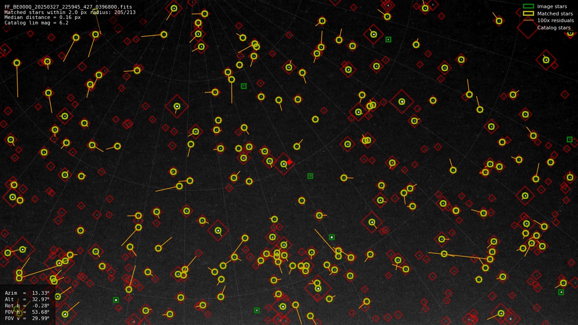Click the FOV v = 29.99° readout
This screenshot has width=578, height=325.
click(27, 318)
